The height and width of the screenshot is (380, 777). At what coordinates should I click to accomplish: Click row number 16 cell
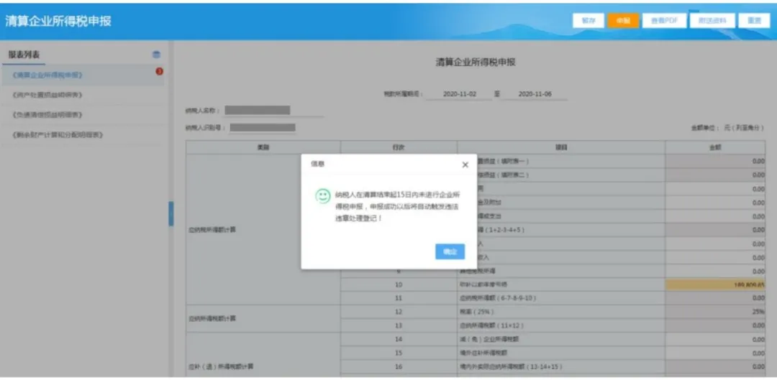(x=399, y=367)
